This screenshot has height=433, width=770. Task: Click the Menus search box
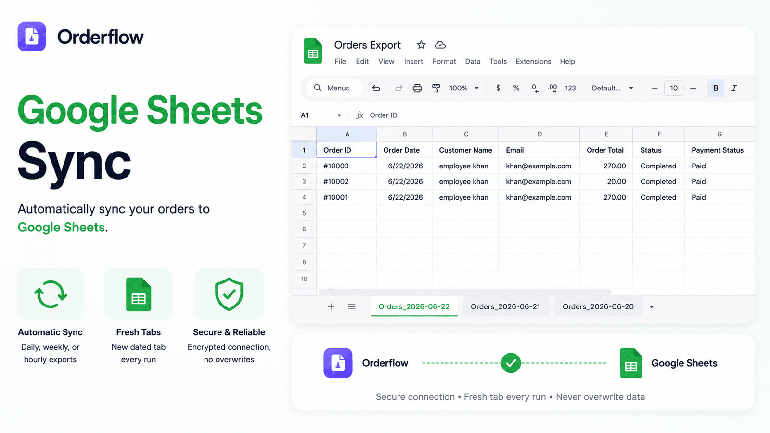pyautogui.click(x=334, y=88)
